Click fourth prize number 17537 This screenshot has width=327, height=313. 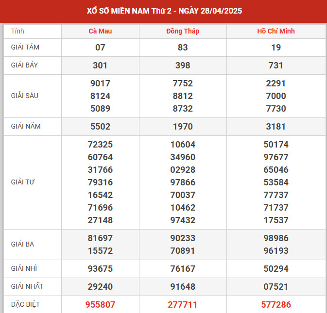pos(276,220)
